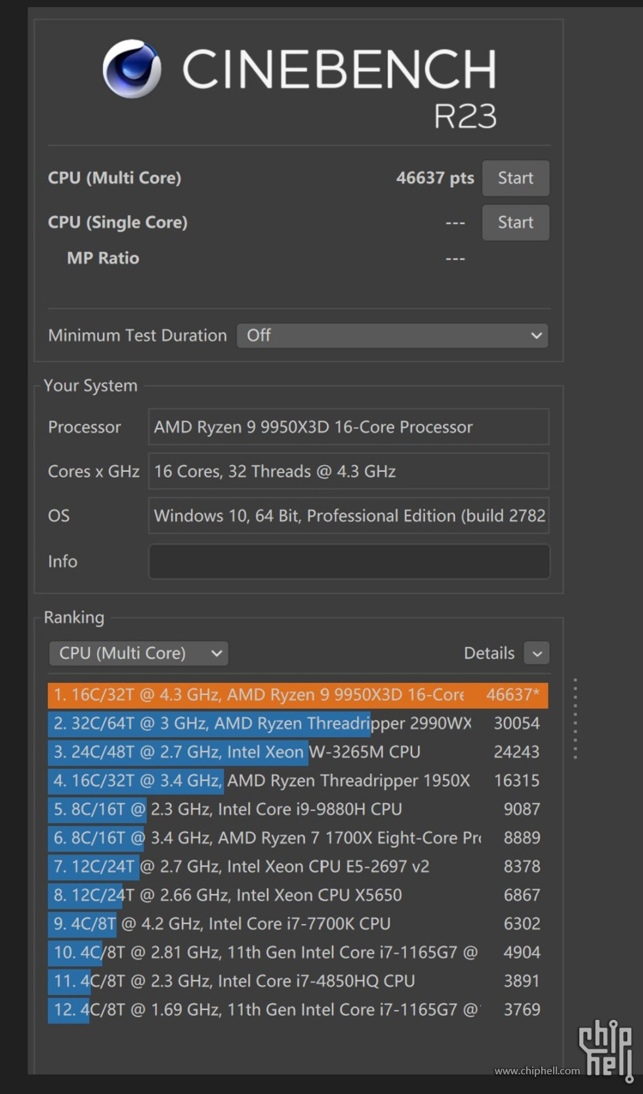643x1094 pixels.
Task: Select the Core i9-9880H ranking row
Action: pyautogui.click(x=298, y=809)
